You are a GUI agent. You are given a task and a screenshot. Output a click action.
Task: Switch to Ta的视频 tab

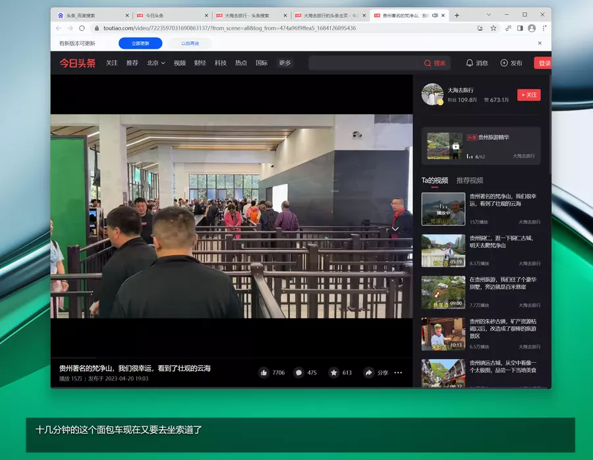(x=435, y=181)
